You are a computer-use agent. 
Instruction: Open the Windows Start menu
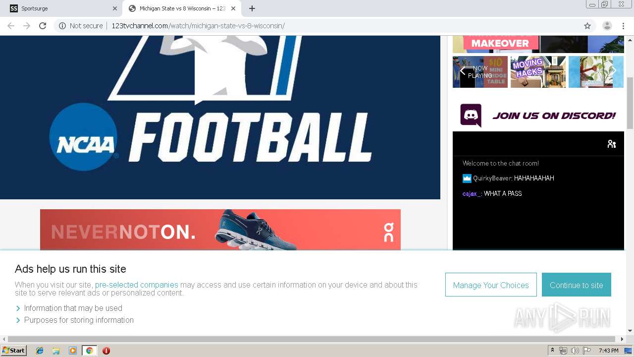tap(14, 350)
